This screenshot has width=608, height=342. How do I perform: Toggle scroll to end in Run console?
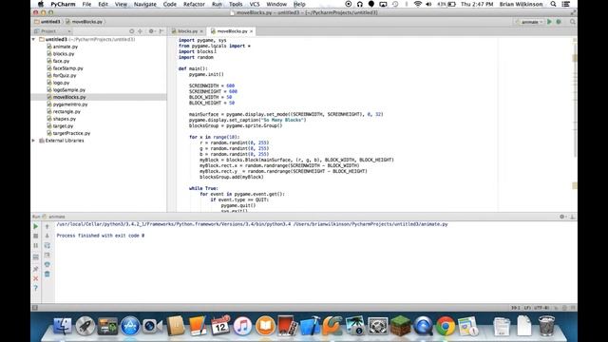click(x=47, y=255)
